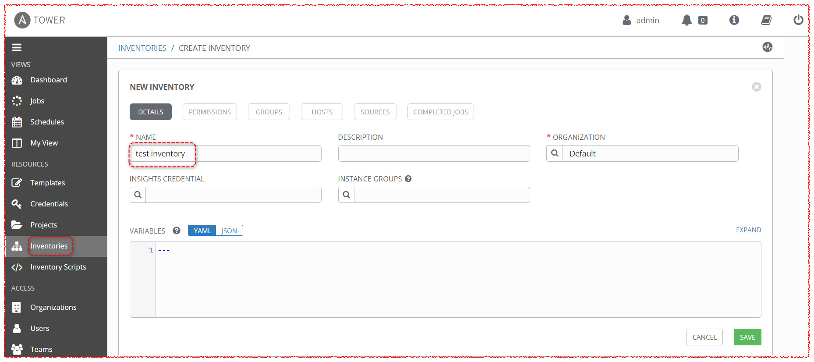Click the Credentials key icon
This screenshot has width=814, height=362.
tap(17, 204)
